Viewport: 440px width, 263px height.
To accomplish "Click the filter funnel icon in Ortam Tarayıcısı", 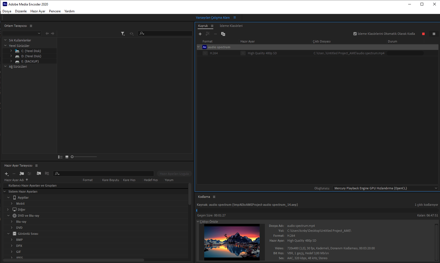I will [123, 33].
